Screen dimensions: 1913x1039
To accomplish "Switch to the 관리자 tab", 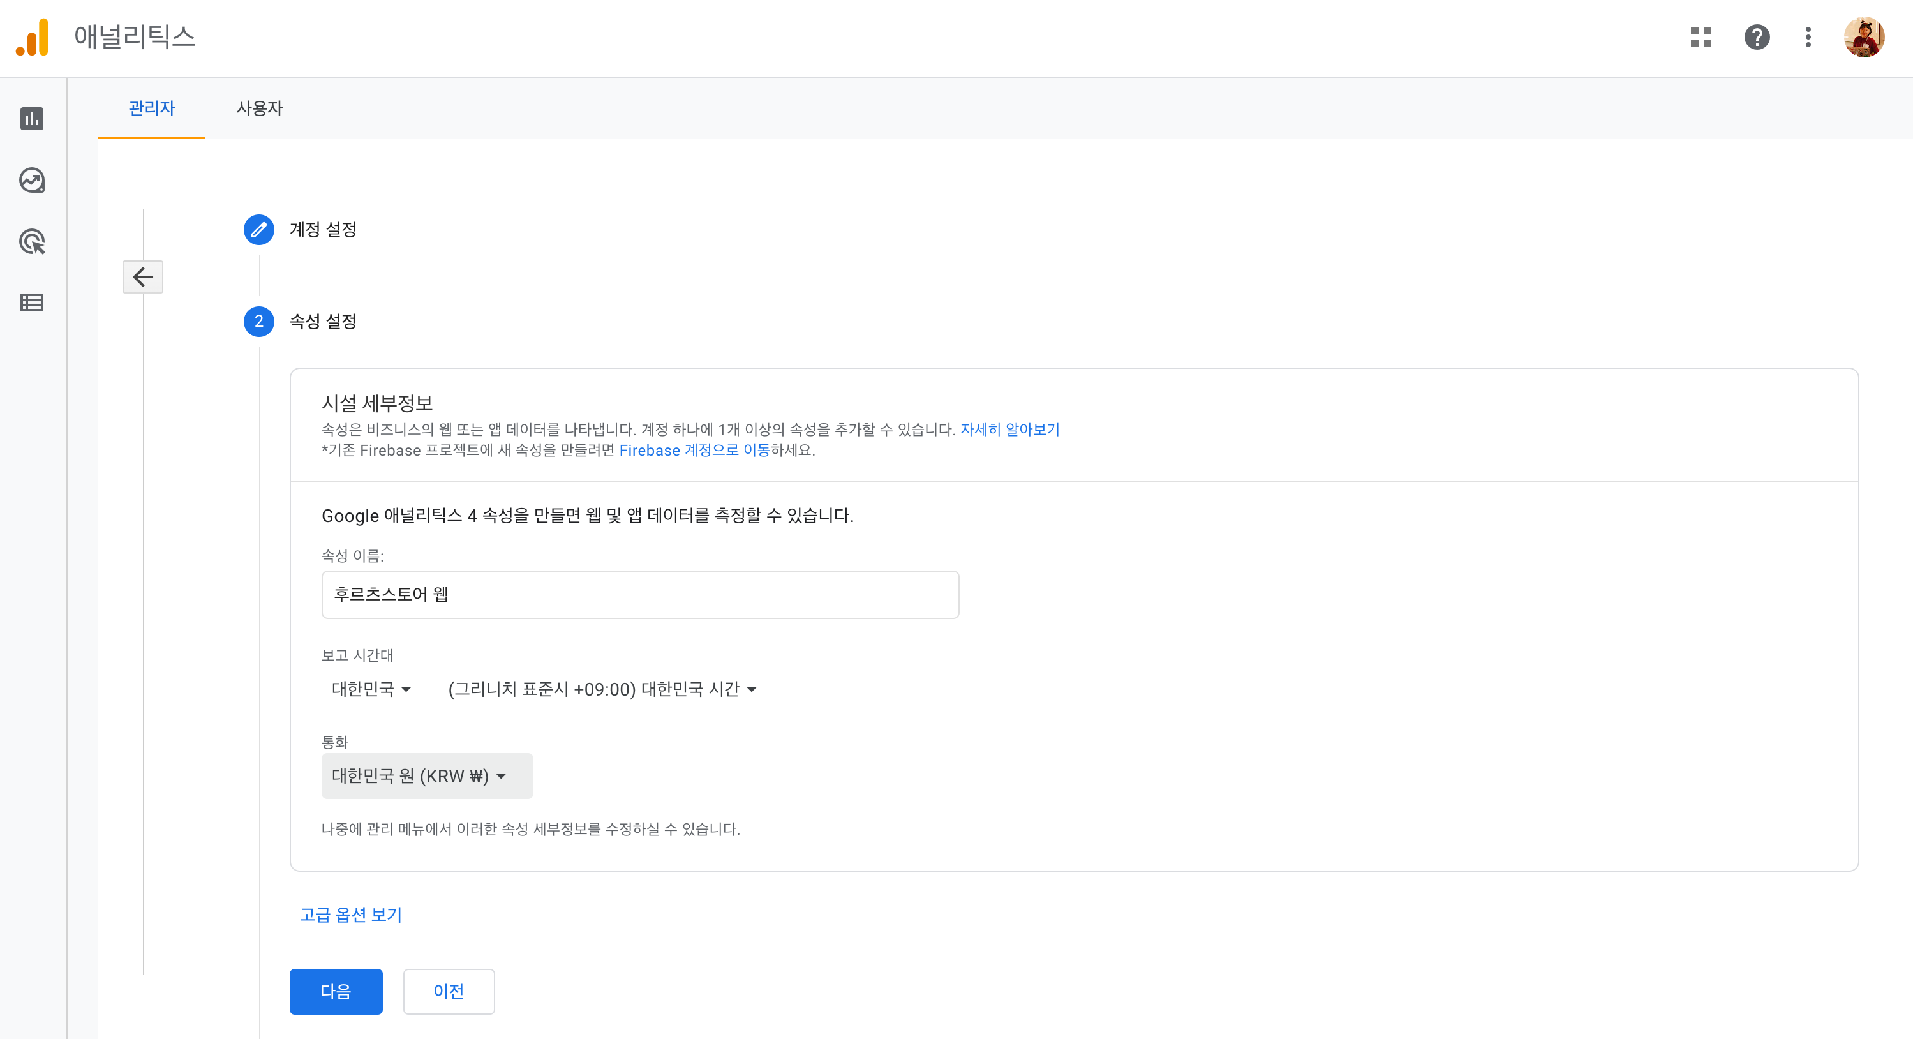I will 151,108.
